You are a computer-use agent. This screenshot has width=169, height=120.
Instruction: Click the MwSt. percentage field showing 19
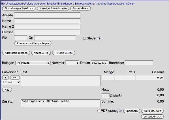[105, 96]
